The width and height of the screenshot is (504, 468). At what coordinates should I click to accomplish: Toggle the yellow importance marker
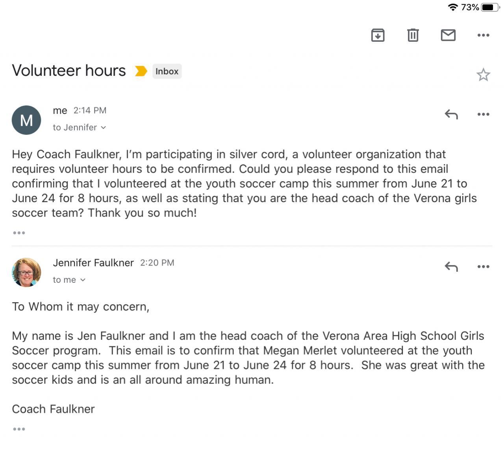141,71
